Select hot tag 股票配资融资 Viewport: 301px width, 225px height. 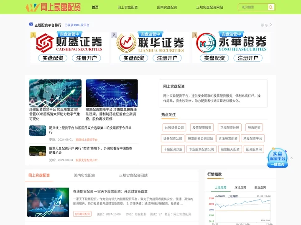[202, 127]
